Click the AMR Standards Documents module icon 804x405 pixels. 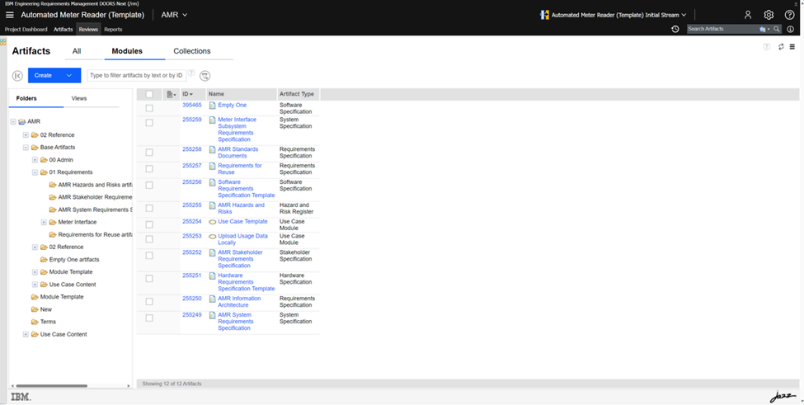(x=212, y=149)
